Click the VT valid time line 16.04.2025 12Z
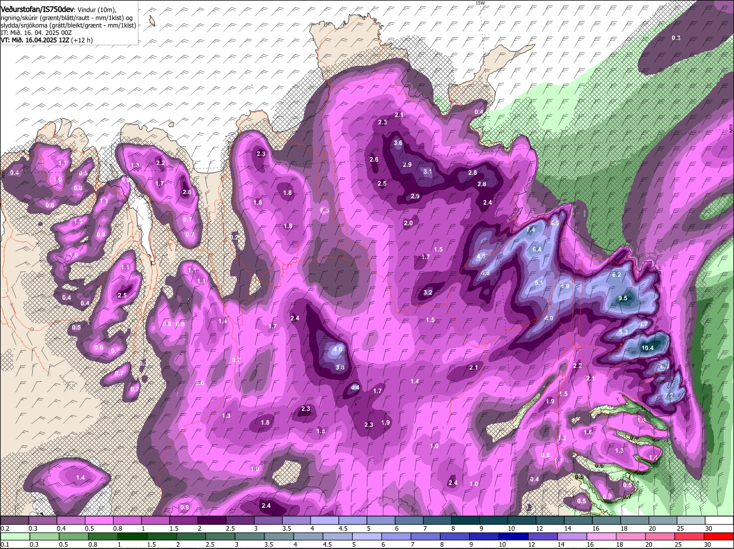Image resolution: width=734 pixels, height=549 pixels. pos(46,40)
